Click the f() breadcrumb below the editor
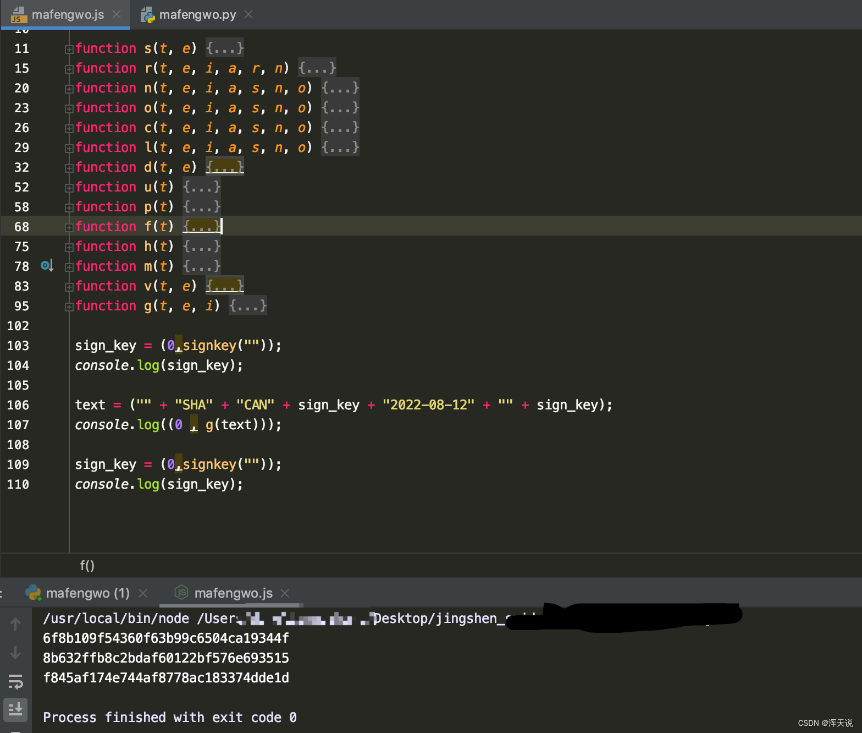The width and height of the screenshot is (862, 733). coord(87,566)
